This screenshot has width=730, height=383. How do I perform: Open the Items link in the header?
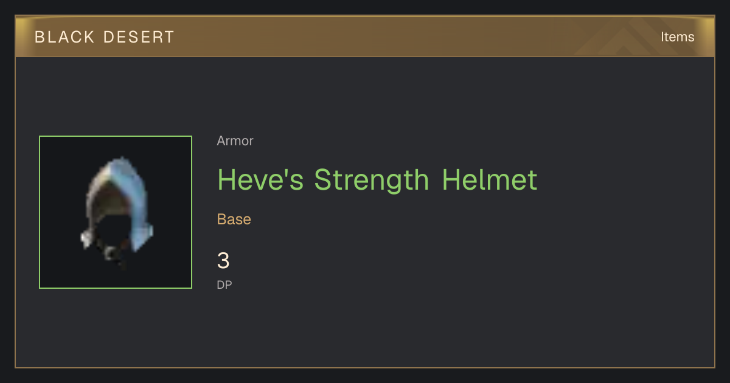pos(677,36)
